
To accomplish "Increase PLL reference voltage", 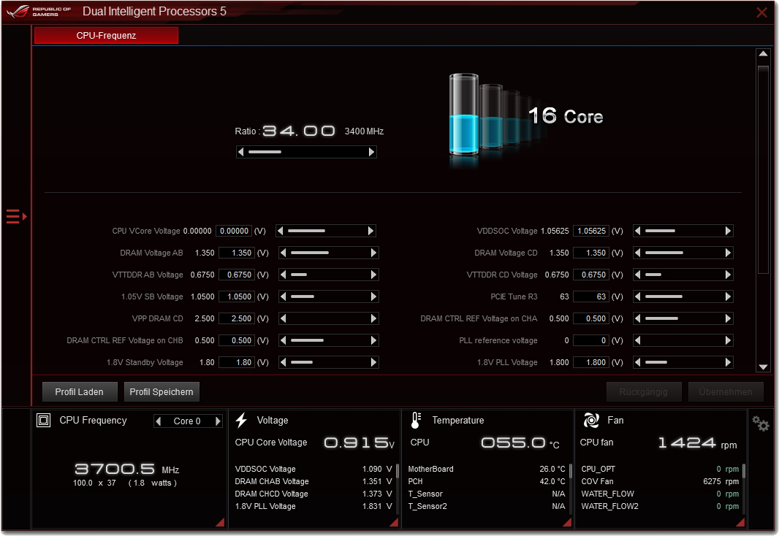I will coord(728,340).
